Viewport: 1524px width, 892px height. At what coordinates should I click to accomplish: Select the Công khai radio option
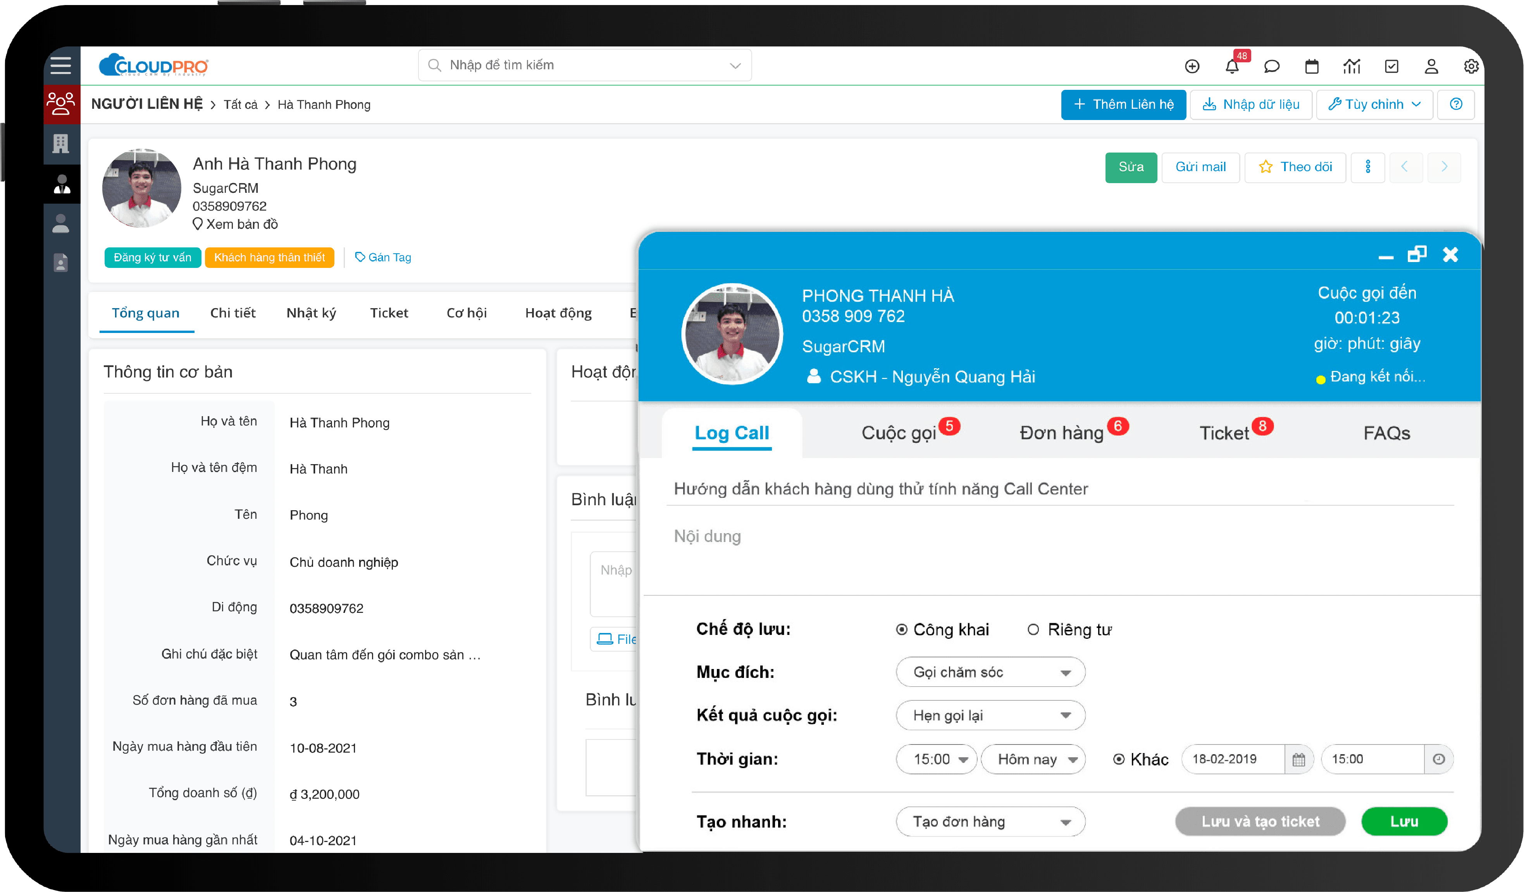[x=902, y=630]
